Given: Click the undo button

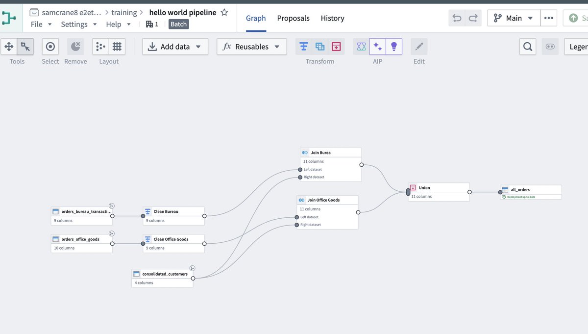Looking at the screenshot, I should point(457,18).
